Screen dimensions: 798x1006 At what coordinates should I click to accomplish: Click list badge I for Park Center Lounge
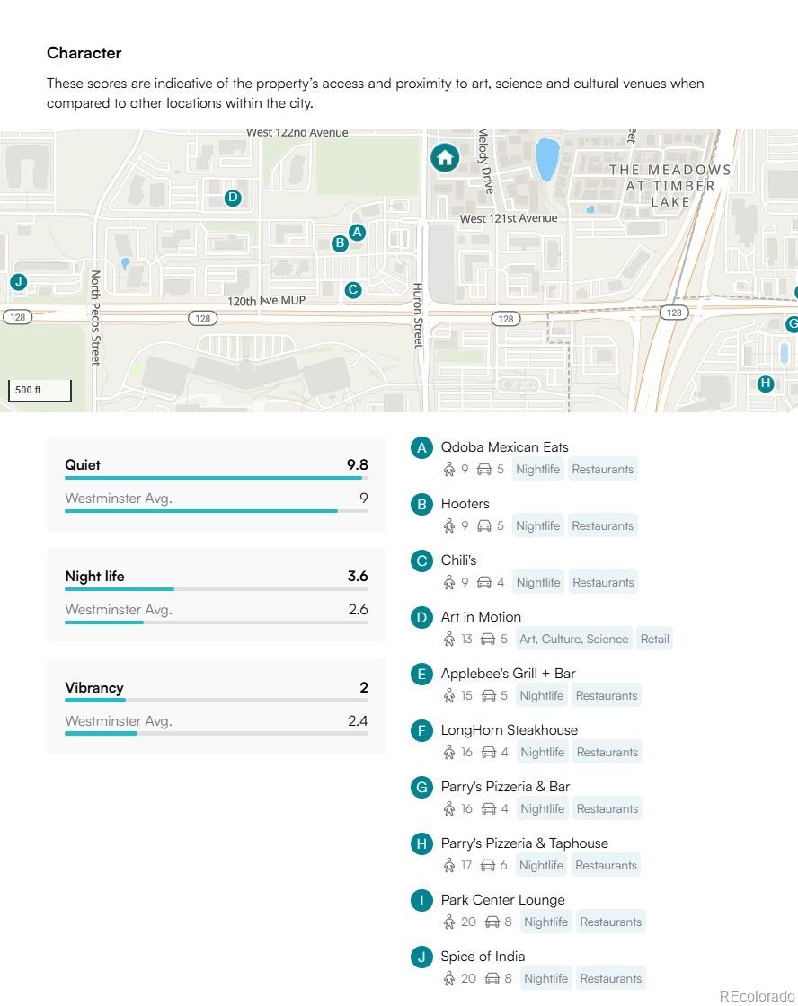point(421,900)
